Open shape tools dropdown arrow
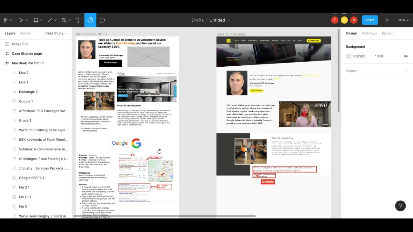 pos(55,20)
